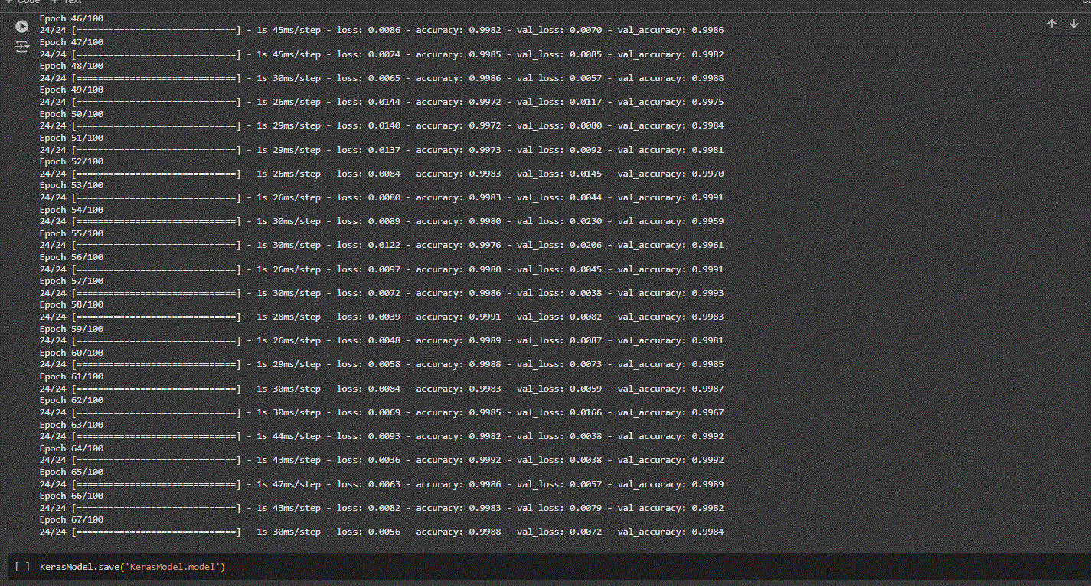1091x586 pixels.
Task: Select the 'val_loss: 0.0145' value
Action: click(x=559, y=174)
